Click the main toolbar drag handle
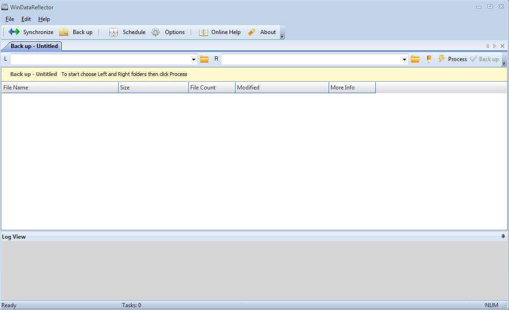Image resolution: width=509 pixels, height=310 pixels. pyautogui.click(x=4, y=32)
